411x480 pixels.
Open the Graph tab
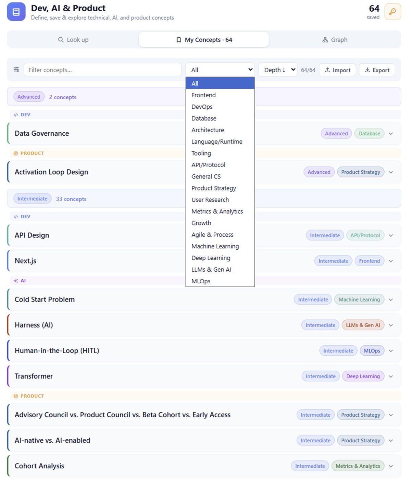pos(335,40)
